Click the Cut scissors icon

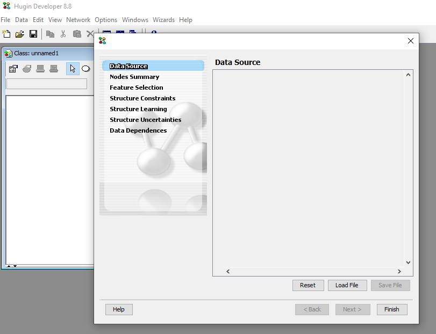tap(63, 34)
